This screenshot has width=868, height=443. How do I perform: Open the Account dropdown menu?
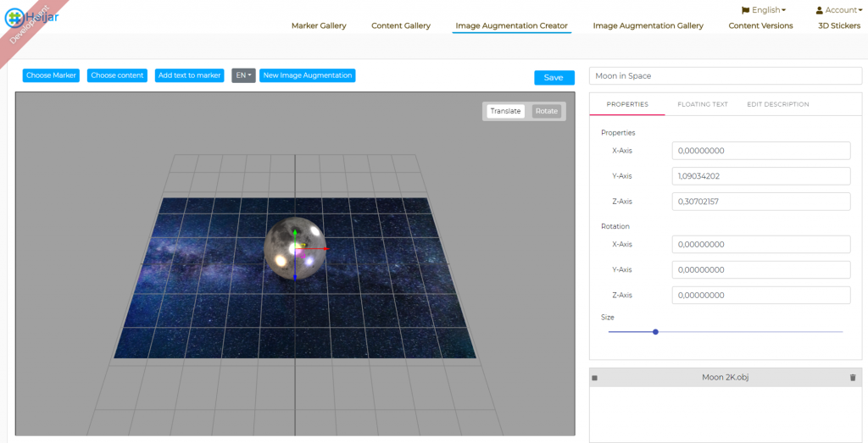pyautogui.click(x=838, y=10)
